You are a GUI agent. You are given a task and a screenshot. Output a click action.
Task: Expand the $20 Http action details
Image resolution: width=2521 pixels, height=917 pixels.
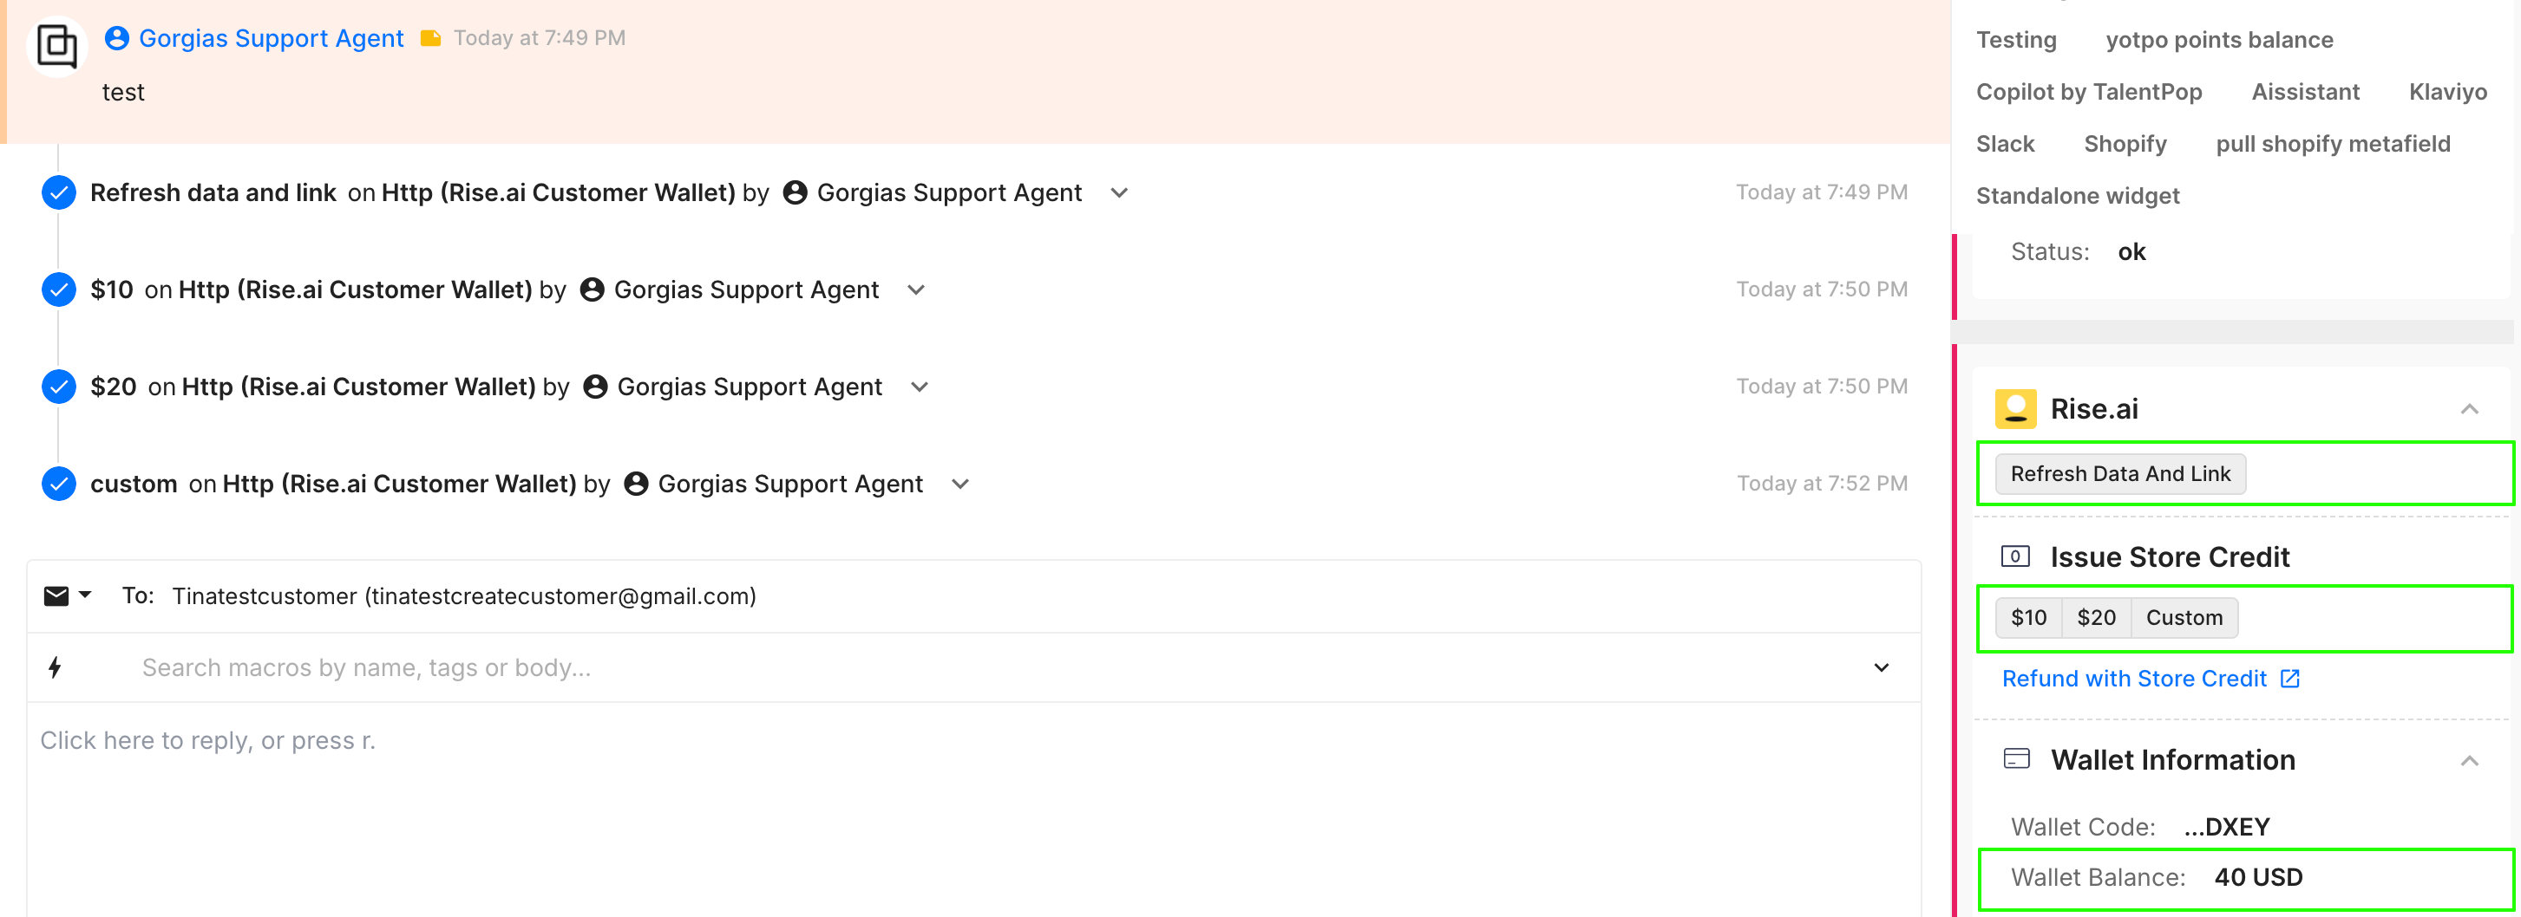(x=919, y=387)
